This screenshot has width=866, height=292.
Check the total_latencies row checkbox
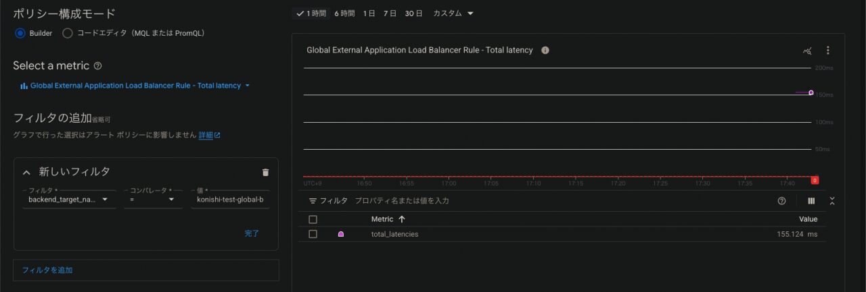pyautogui.click(x=313, y=234)
